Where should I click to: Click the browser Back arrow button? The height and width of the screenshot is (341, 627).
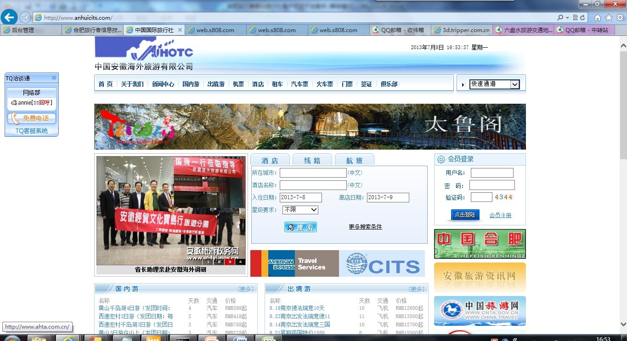tap(9, 17)
